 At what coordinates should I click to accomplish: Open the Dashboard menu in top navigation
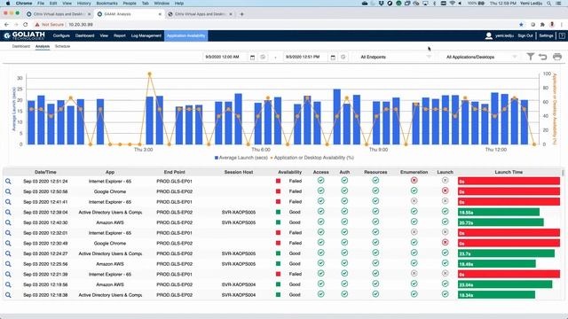85,35
